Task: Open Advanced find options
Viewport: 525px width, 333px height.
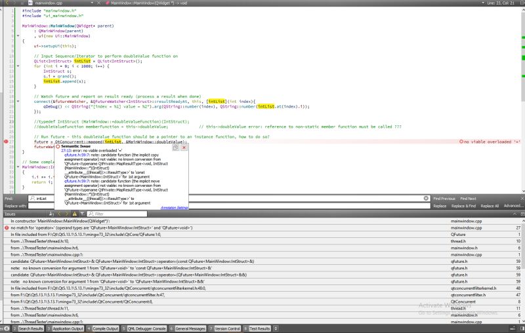Action: 513,206
